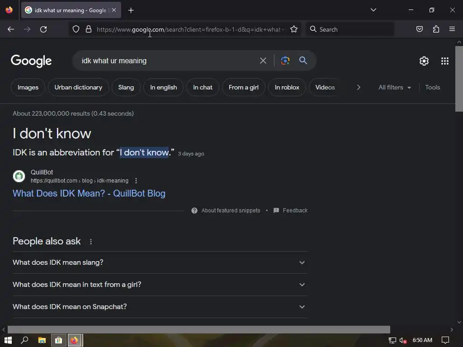463x347 pixels.
Task: Search by image with the Google Lens icon
Action: tap(285, 61)
